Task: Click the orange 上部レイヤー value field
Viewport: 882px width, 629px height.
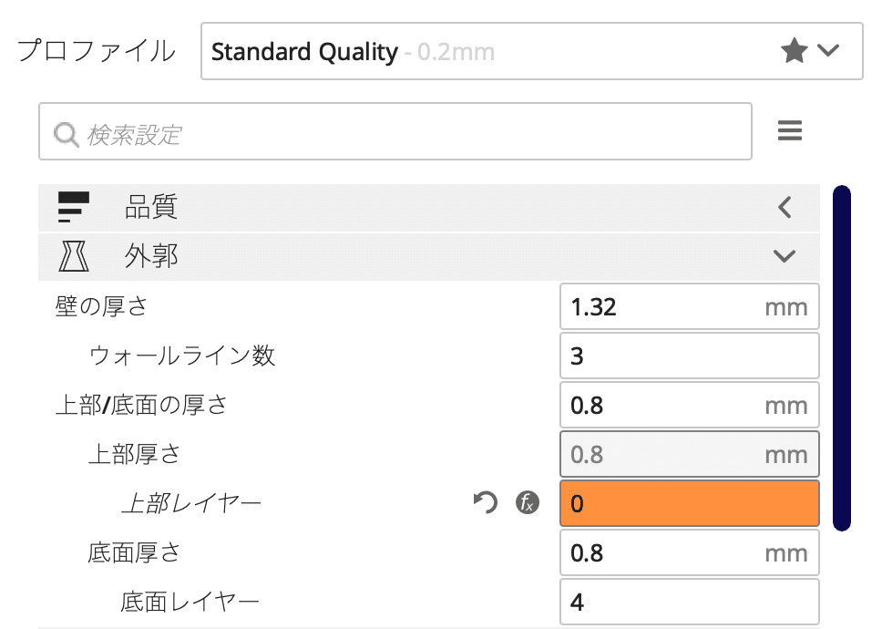Action: pyautogui.click(x=689, y=502)
